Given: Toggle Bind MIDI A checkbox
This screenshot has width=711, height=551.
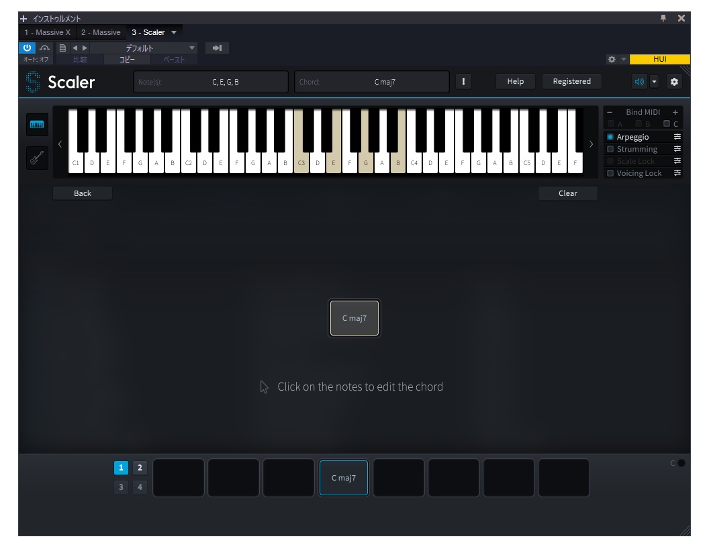Looking at the screenshot, I should coord(611,123).
